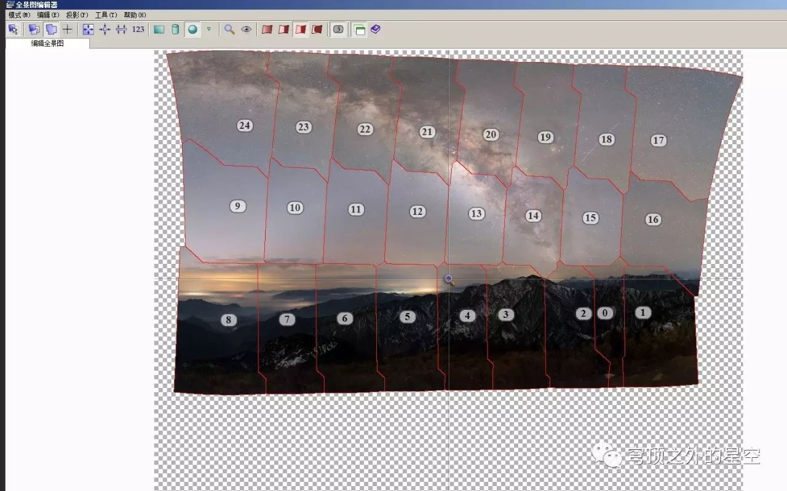
Task: Click the magnifying glass zoom icon
Action: [229, 29]
